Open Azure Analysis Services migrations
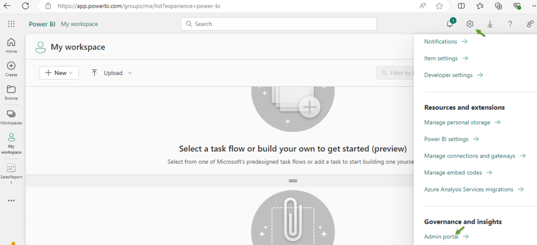The image size is (537, 245). [x=474, y=189]
